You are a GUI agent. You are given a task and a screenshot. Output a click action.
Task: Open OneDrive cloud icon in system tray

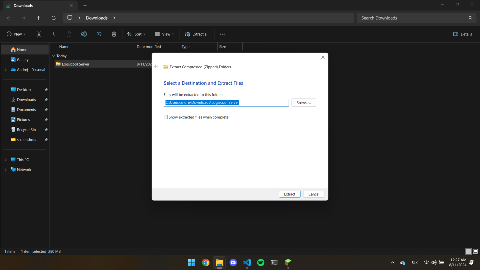pos(402,263)
